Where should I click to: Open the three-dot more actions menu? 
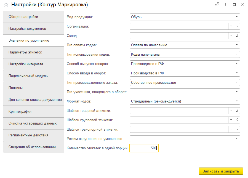pyautogui.click(x=226, y=5)
